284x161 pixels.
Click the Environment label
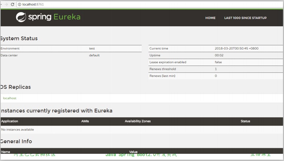click(x=10, y=49)
